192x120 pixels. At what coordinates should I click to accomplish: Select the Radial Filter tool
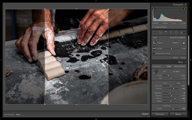tap(176, 32)
